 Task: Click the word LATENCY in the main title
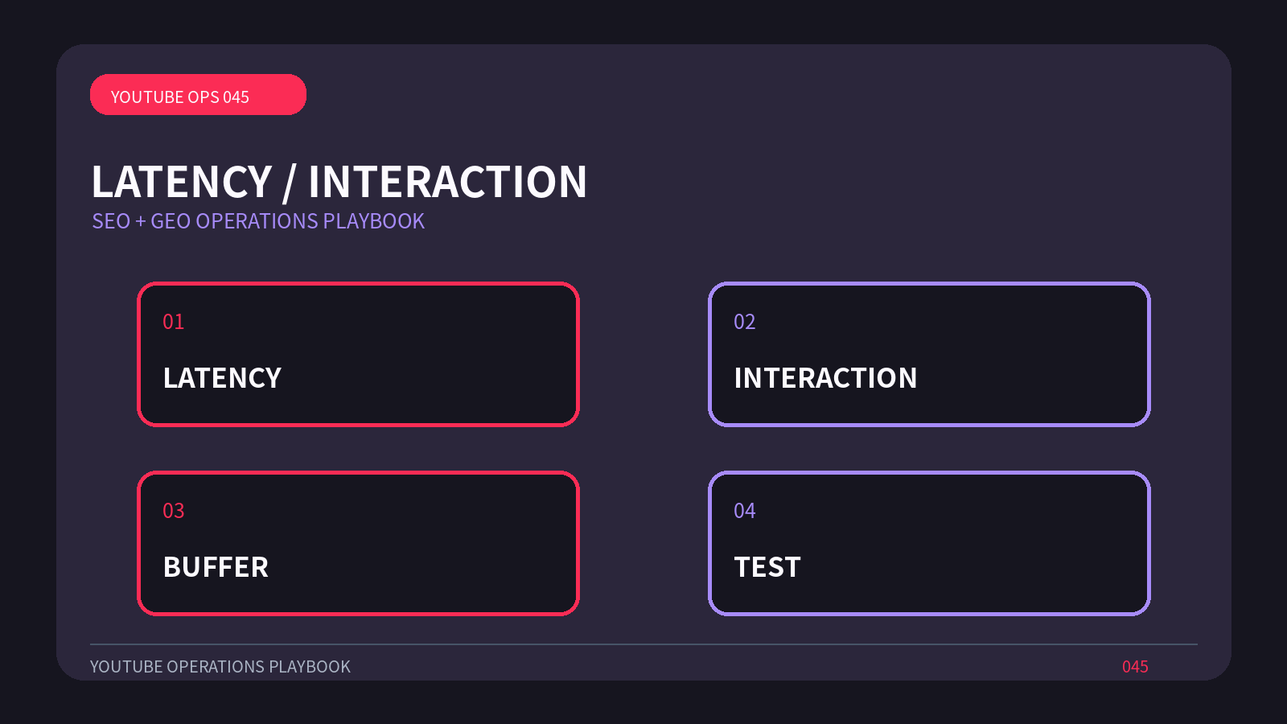pos(182,182)
